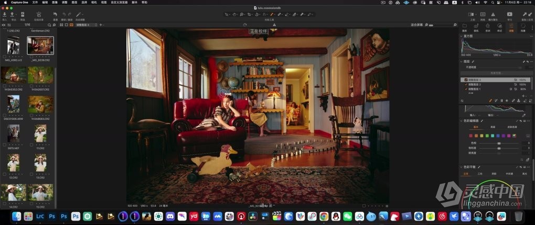Click the Export icon in the toolbar
This screenshot has width=535, height=225.
point(13,15)
